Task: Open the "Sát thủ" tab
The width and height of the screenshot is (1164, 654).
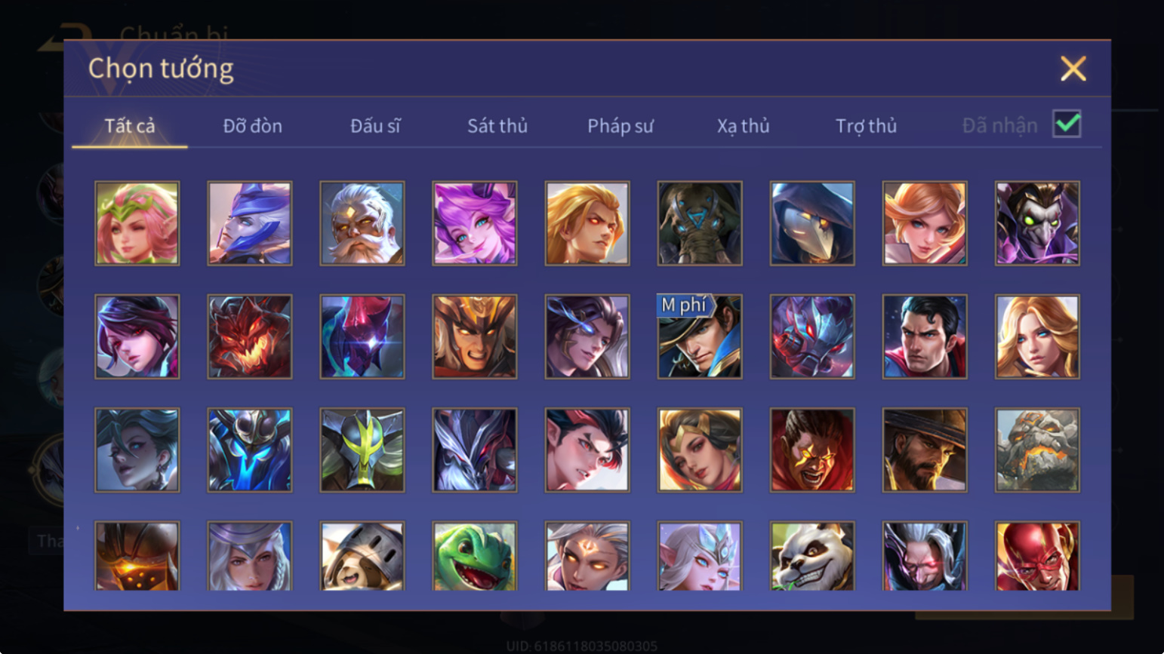Action: click(x=497, y=126)
